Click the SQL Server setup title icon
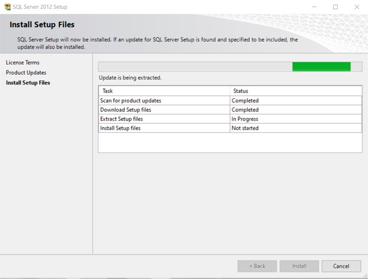Image resolution: width=368 pixels, height=279 pixels. (x=7, y=7)
